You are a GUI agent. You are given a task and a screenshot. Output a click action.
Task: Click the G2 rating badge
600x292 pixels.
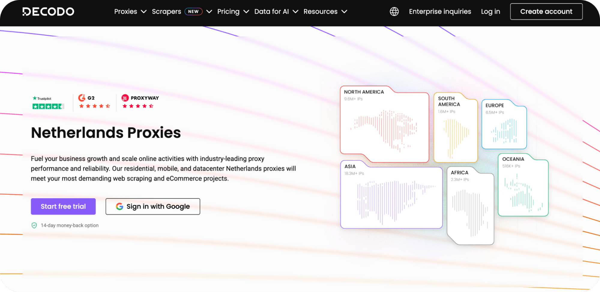coord(94,102)
